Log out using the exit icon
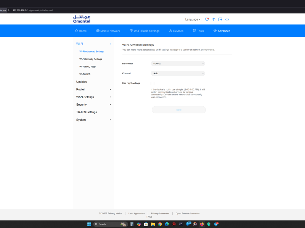305x228 pixels. click(x=220, y=19)
